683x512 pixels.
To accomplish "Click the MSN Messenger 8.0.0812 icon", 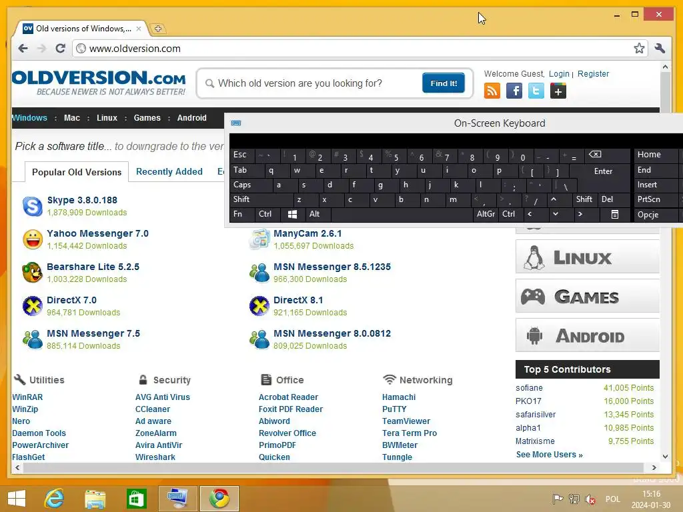I will [259, 339].
